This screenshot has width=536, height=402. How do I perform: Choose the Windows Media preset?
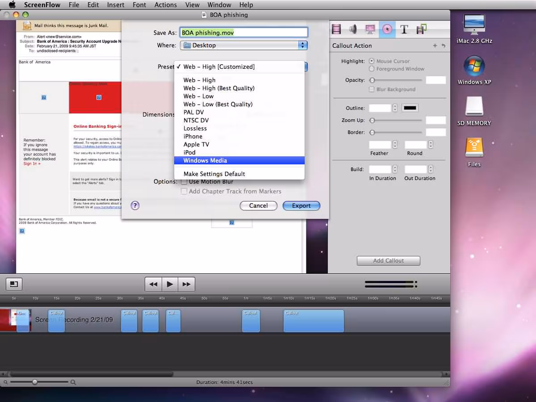click(x=239, y=160)
